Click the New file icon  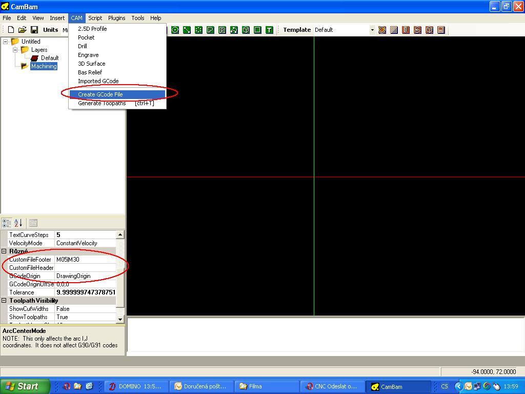[11, 30]
